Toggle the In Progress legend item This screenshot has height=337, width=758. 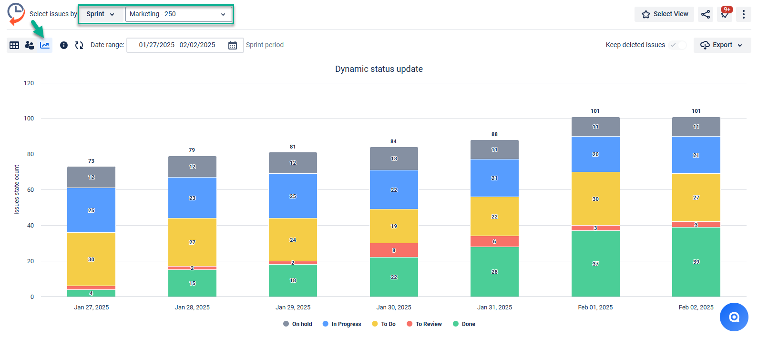point(342,324)
